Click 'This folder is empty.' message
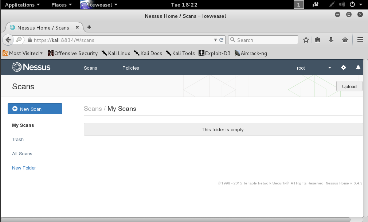368x222 pixels. pyautogui.click(x=223, y=129)
